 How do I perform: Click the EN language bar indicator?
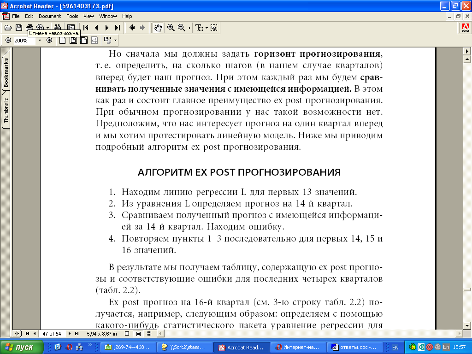[395, 348]
